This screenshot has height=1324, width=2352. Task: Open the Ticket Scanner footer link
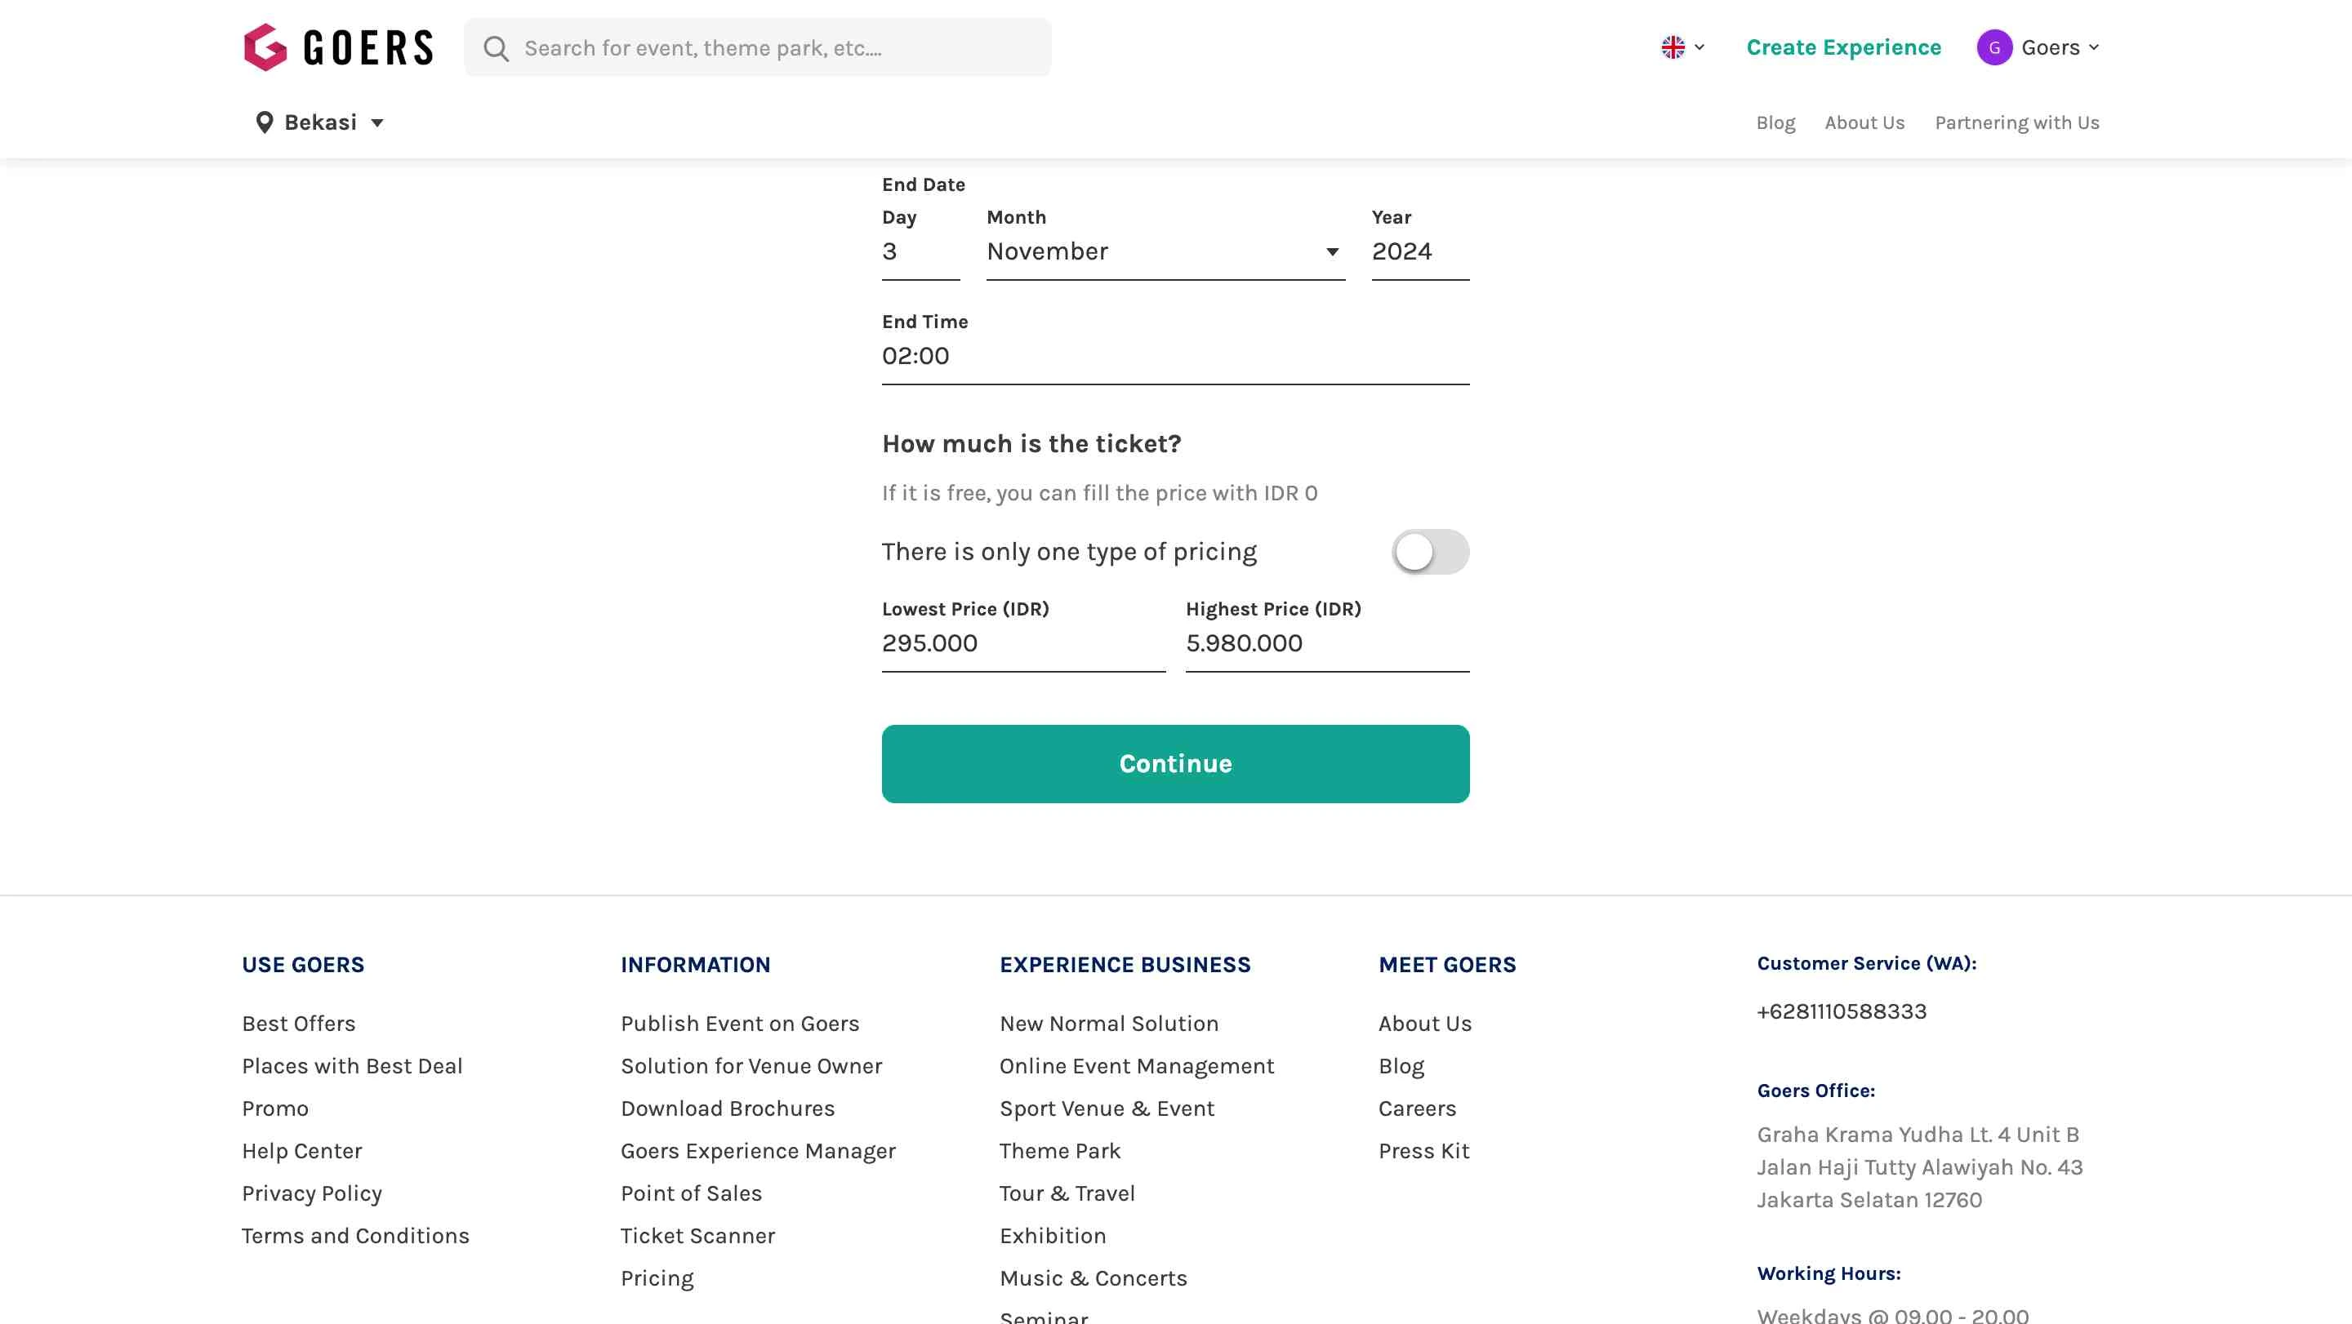click(697, 1236)
